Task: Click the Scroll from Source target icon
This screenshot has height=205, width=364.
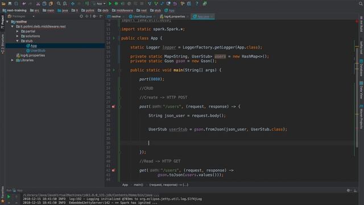Action: (x=81, y=17)
